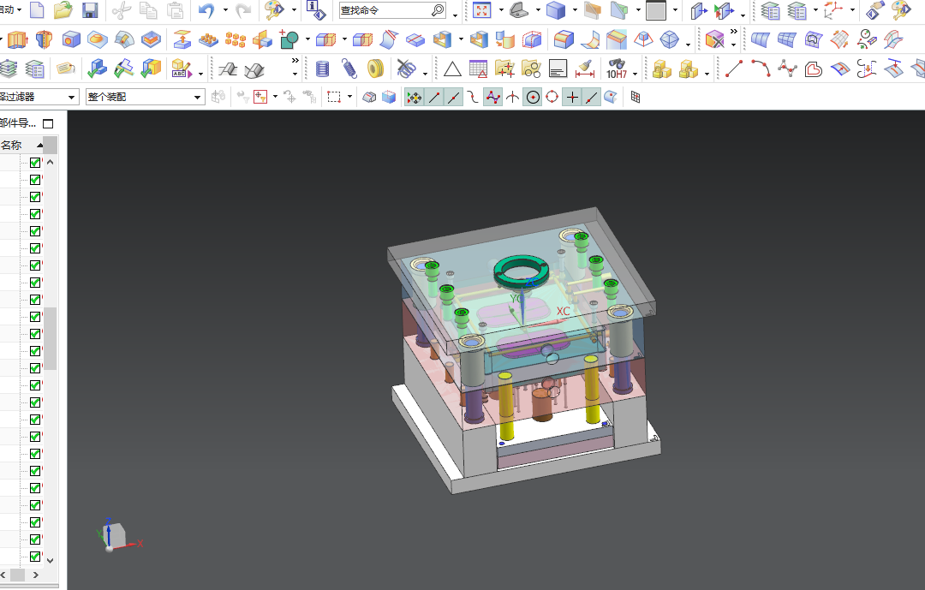Click the 名称 column header
This screenshot has height=590, width=925.
[x=11, y=145]
